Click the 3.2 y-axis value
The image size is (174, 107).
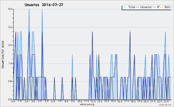click(x=10, y=27)
